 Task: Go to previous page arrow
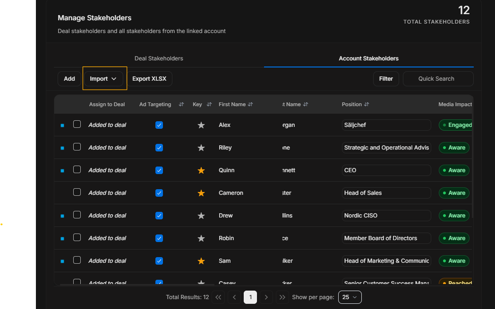(x=234, y=297)
